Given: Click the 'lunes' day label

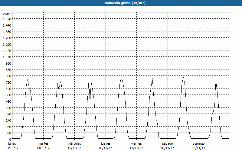Looking at the screenshot, I should (12, 143).
